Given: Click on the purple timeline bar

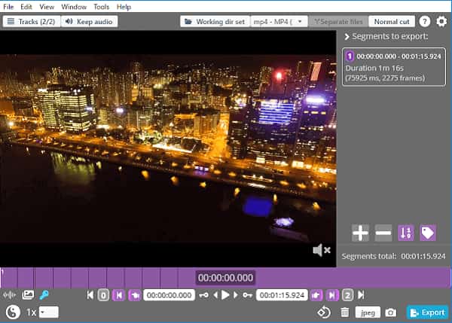Looking at the screenshot, I should point(113,276).
